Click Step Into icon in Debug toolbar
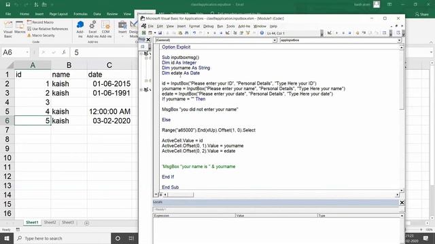The height and width of the screenshot is (244, 435). pyautogui.click(x=364, y=33)
